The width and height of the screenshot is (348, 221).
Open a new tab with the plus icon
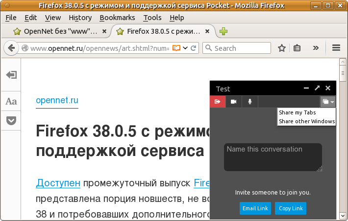tap(224, 31)
